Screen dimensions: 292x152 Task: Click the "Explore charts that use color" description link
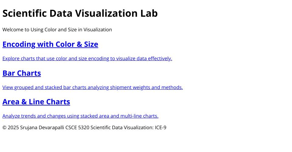[x=87, y=58]
